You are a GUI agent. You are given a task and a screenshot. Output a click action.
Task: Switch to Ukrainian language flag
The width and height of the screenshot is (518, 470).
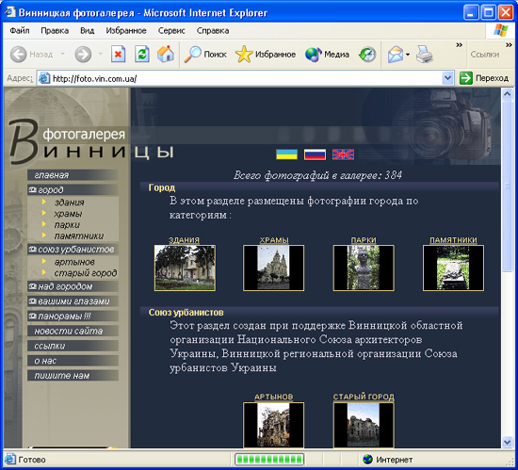click(x=286, y=154)
